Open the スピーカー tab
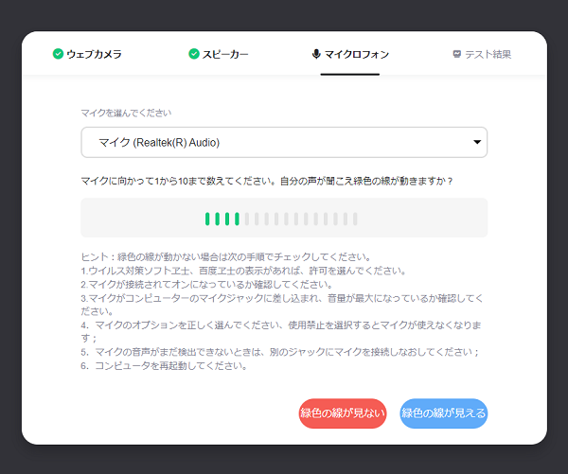This screenshot has width=568, height=474. pyautogui.click(x=225, y=54)
